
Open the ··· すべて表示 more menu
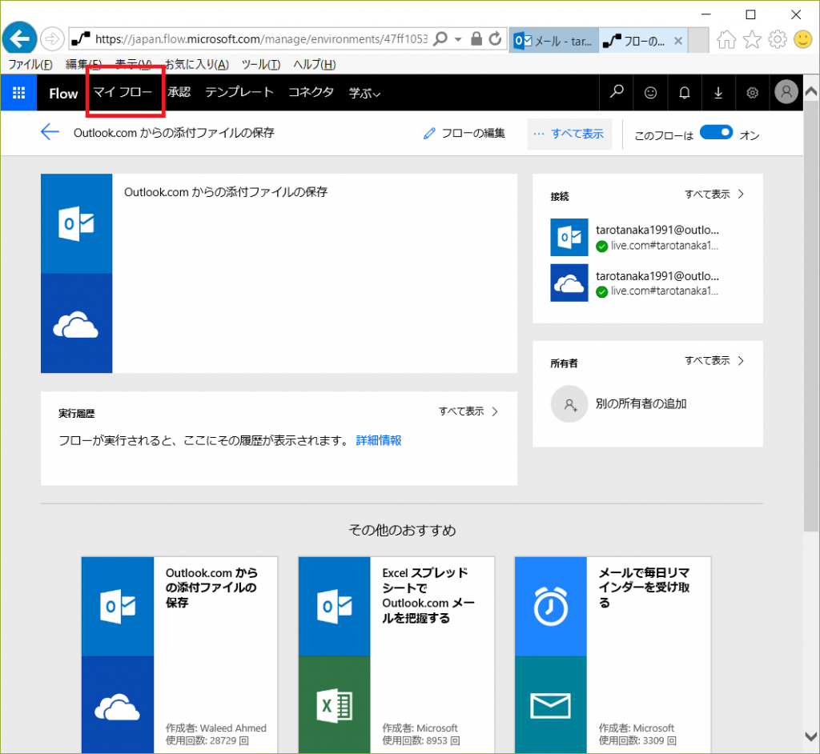point(569,134)
